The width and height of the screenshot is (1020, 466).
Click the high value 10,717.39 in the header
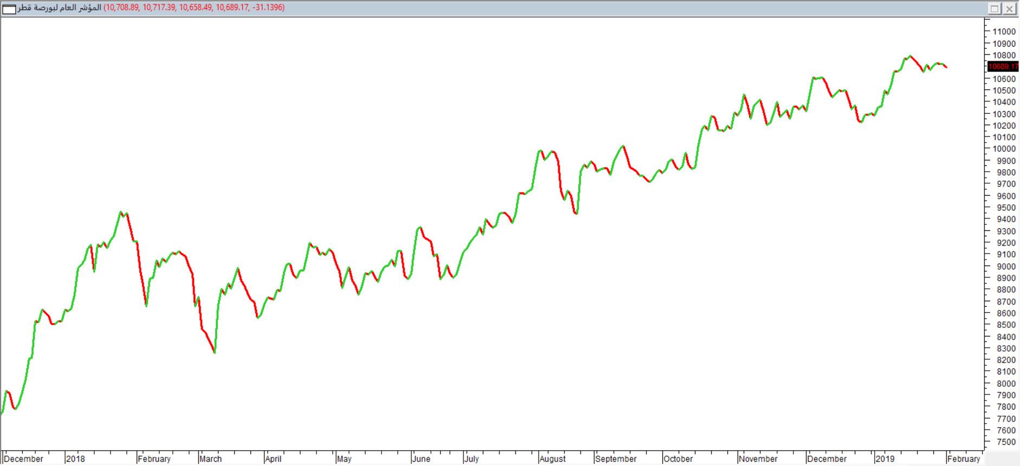(159, 8)
